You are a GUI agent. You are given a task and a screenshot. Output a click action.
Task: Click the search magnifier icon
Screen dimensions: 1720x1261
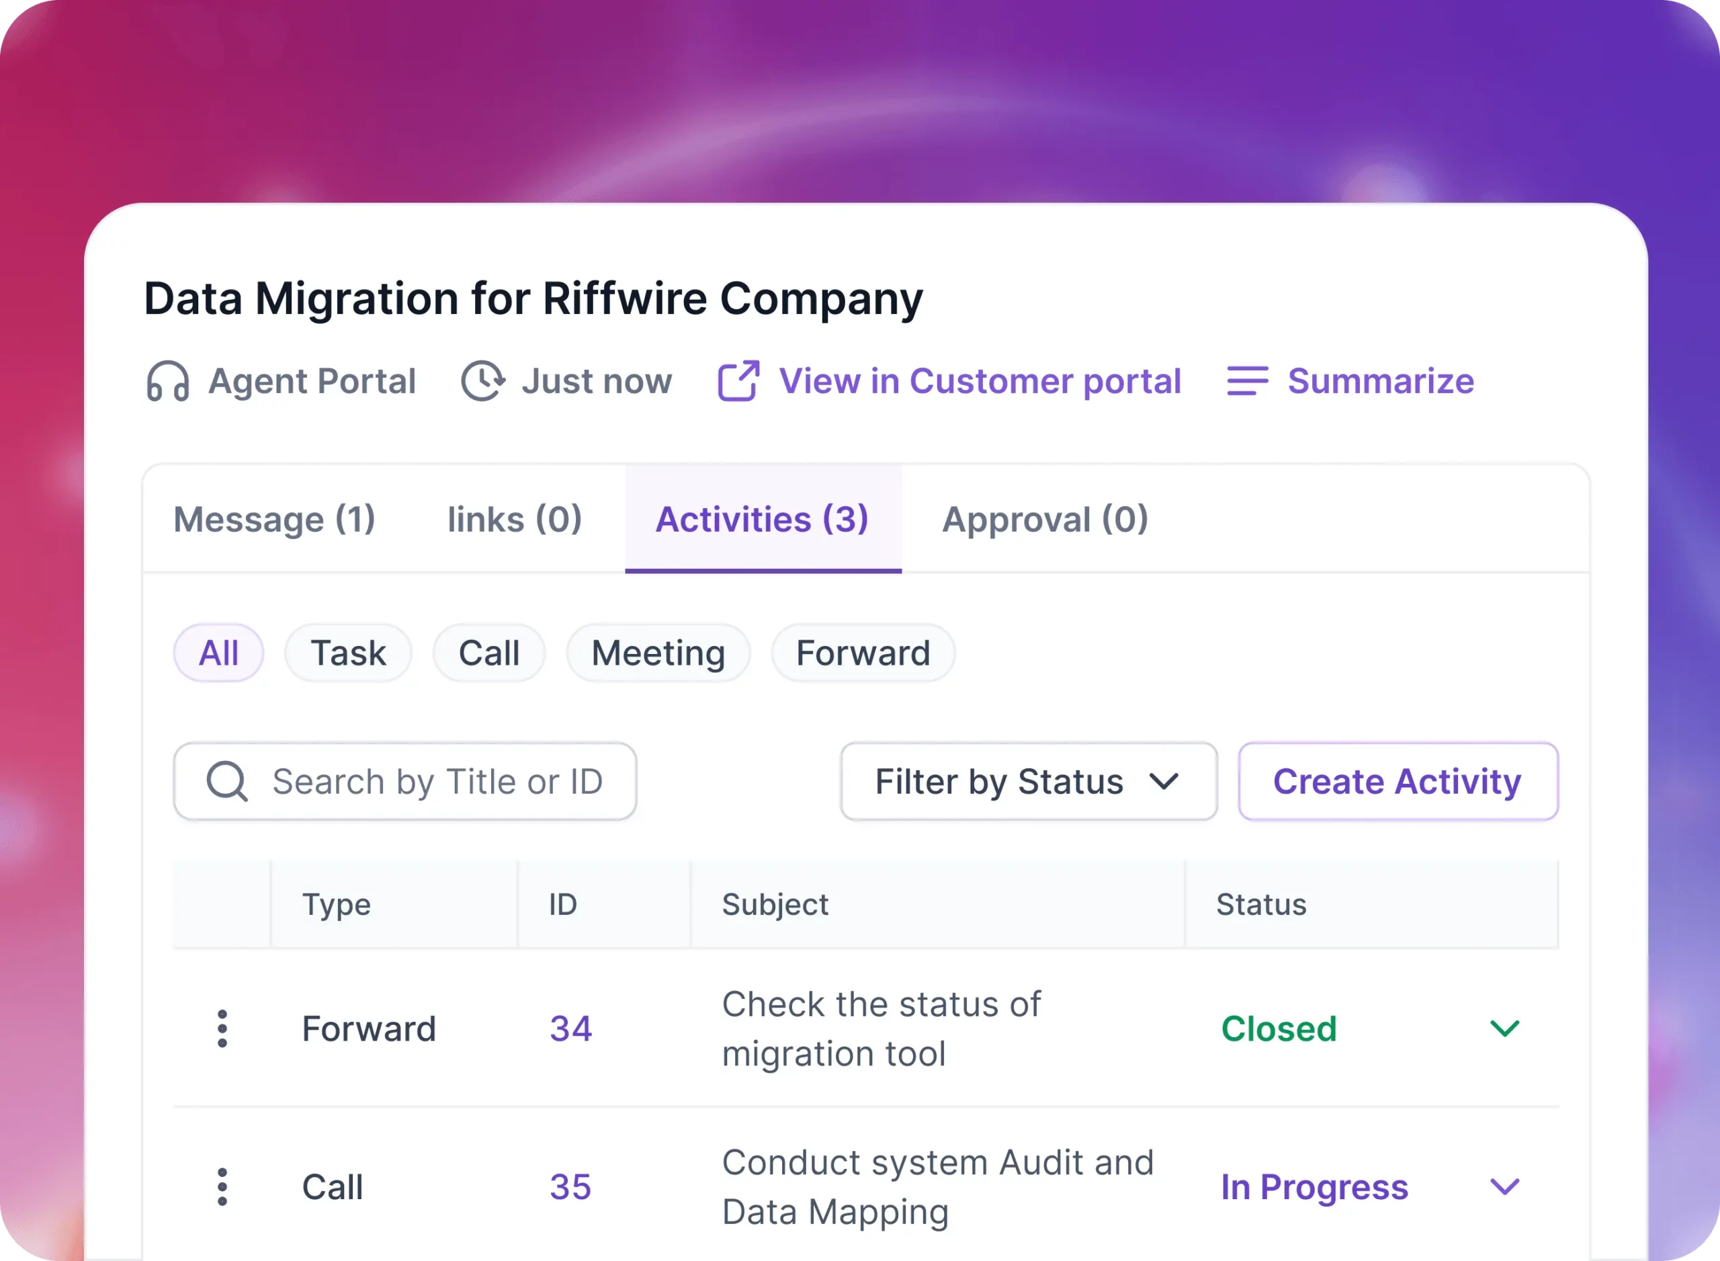tap(227, 782)
